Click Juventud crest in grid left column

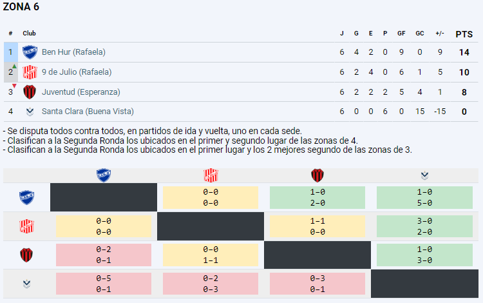(26, 255)
